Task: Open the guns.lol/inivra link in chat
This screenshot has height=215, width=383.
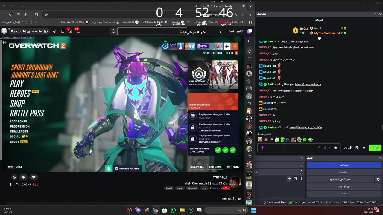Action: [308, 84]
